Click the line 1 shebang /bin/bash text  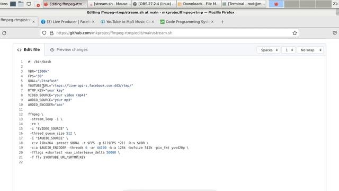tap(40, 62)
